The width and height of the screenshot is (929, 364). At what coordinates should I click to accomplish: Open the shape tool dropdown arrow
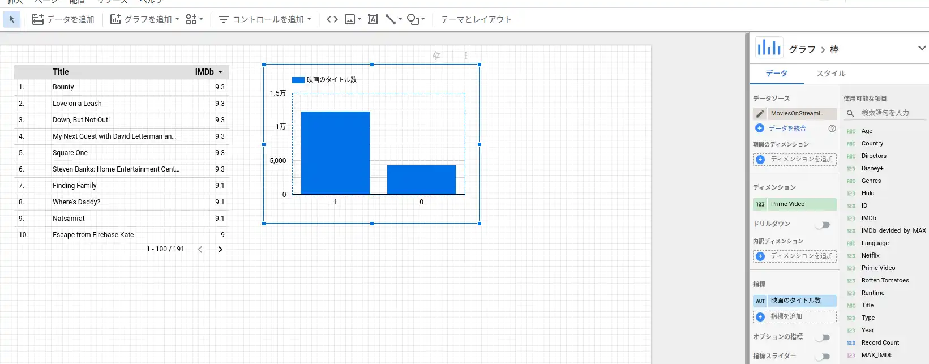pos(423,19)
